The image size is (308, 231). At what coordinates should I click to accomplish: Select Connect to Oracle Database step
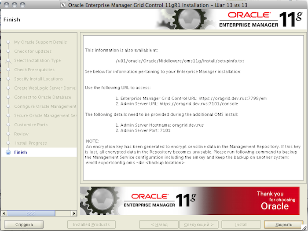42,97
